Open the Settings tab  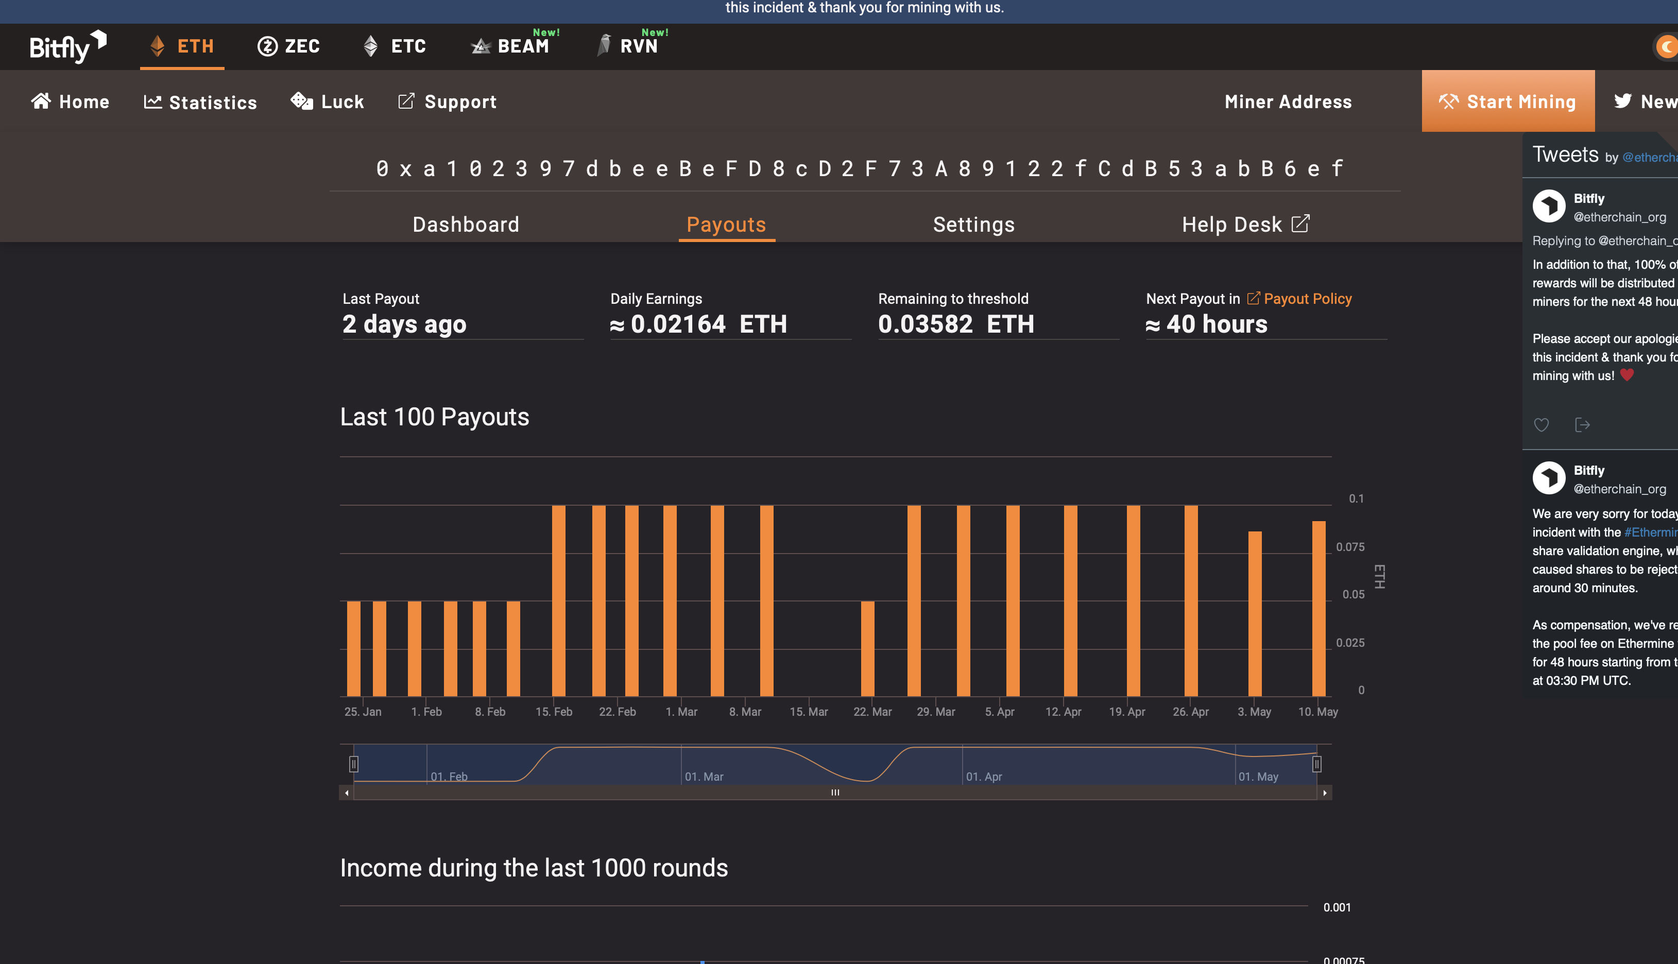point(973,225)
